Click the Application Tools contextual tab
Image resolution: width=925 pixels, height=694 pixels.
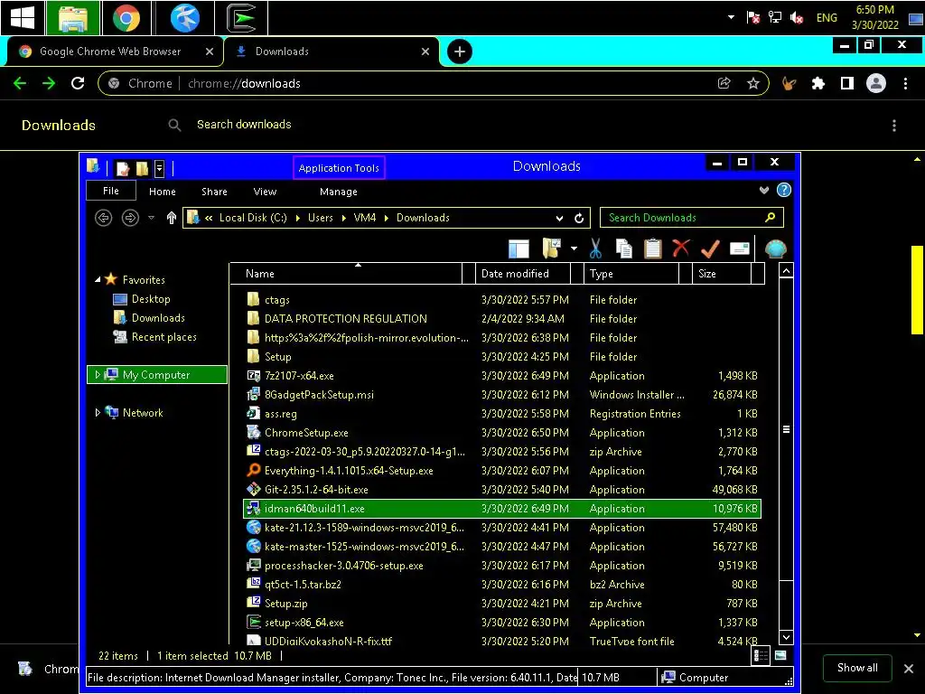click(339, 168)
